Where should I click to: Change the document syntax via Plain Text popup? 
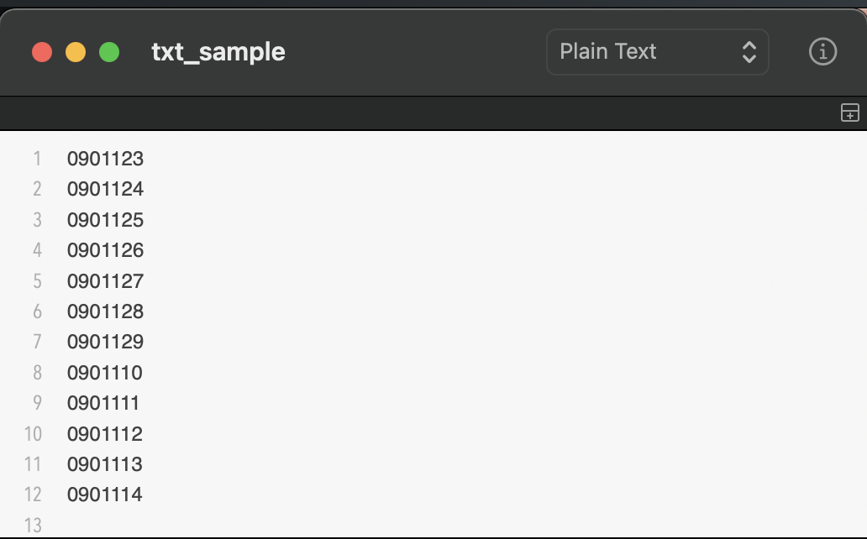click(657, 51)
